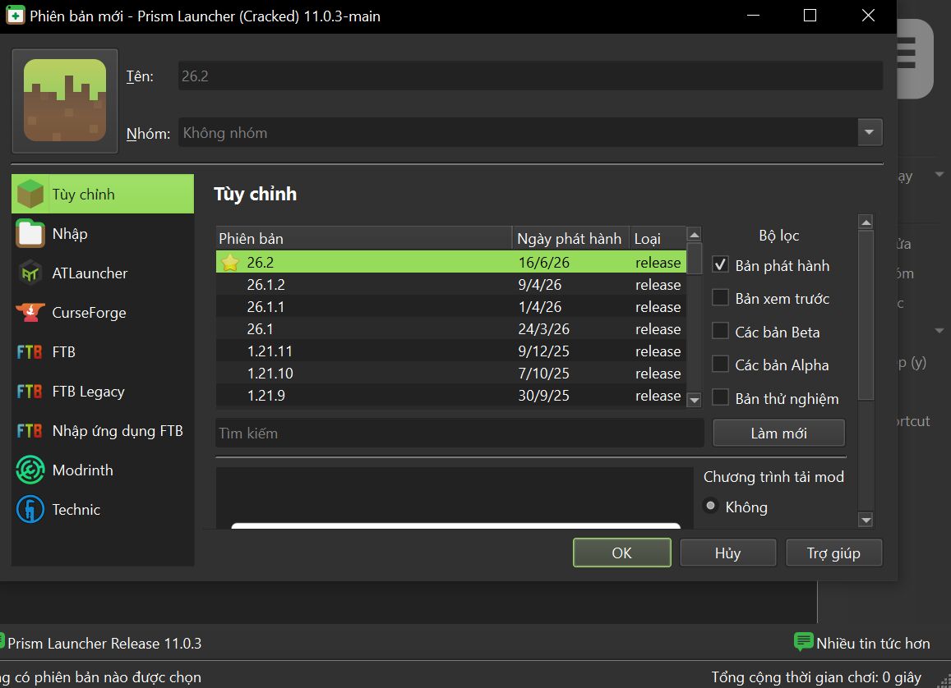Image resolution: width=951 pixels, height=688 pixels.
Task: Uncheck the Bản phát hành filter
Action: point(720,264)
